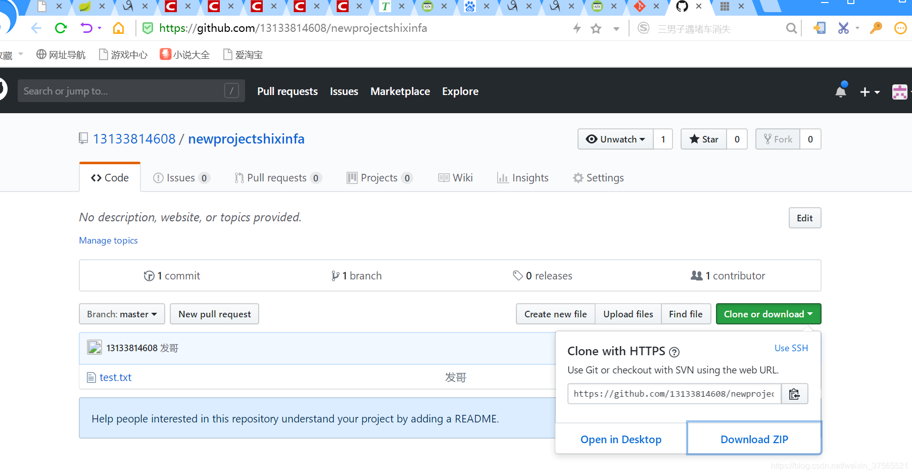Click the lightning speed mode icon
The height and width of the screenshot is (475, 912).
577,28
